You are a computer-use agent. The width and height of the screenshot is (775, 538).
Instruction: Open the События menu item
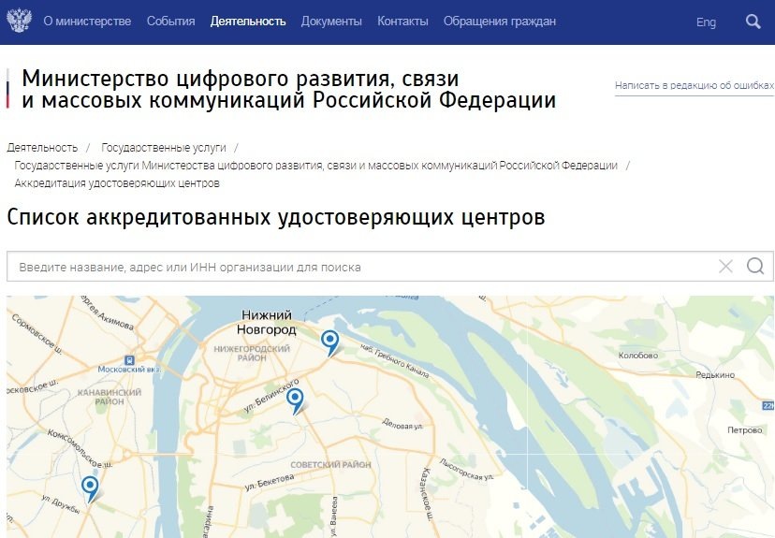pyautogui.click(x=170, y=22)
